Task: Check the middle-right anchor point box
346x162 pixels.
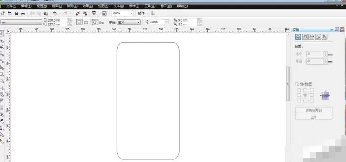Action: 311,95
